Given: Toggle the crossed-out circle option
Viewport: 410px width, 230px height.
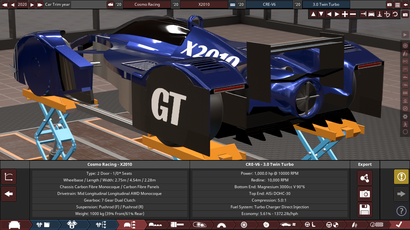Looking at the screenshot, I should pos(405,108).
